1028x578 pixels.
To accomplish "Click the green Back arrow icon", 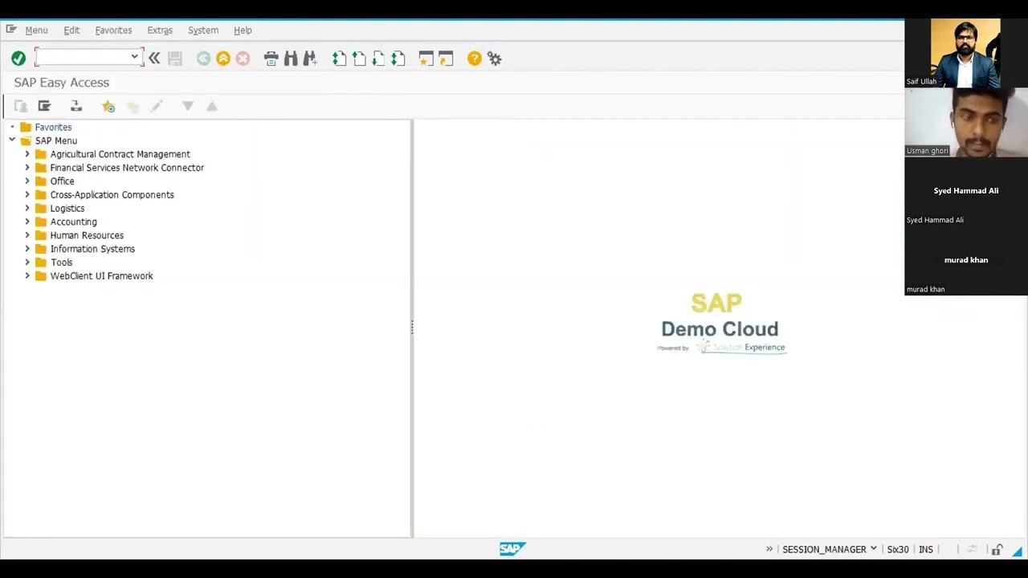I will (x=203, y=59).
